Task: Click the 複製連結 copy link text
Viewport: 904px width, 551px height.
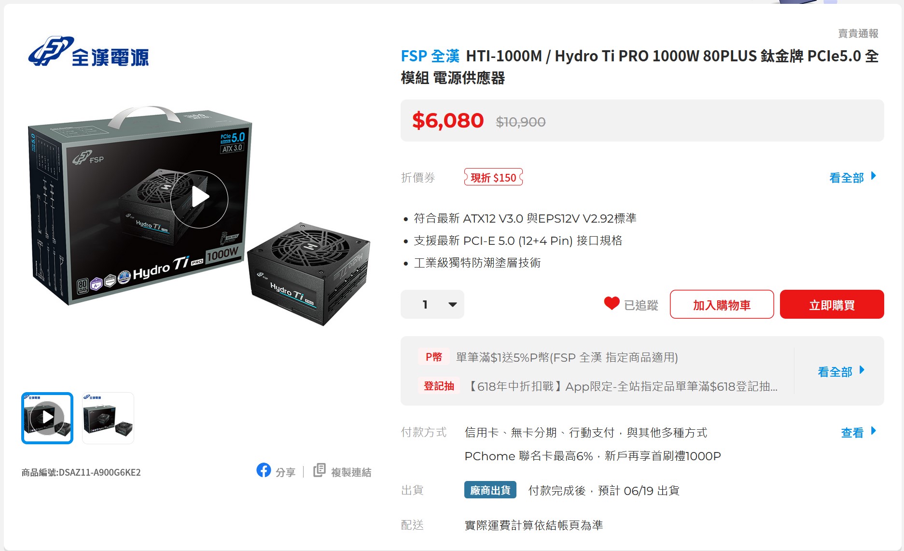Action: (351, 472)
